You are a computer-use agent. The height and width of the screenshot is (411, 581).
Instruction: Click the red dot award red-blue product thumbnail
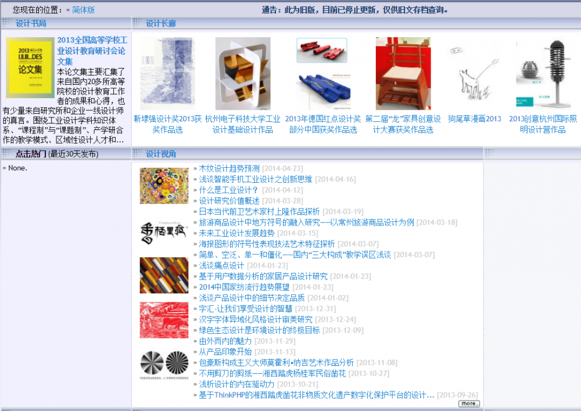[x=323, y=73]
